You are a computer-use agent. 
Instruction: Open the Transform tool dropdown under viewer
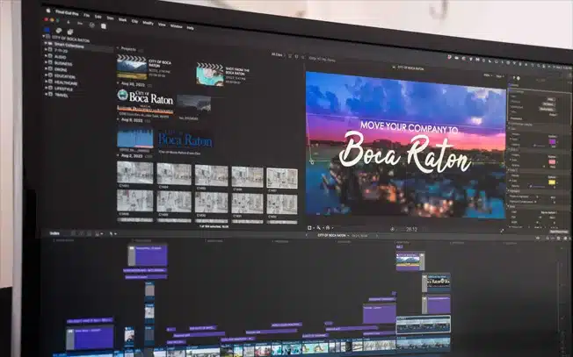coord(311,227)
